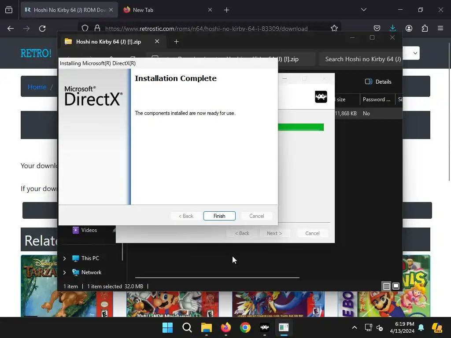Switch Explorer to details list view
Image resolution: width=451 pixels, height=338 pixels.
[x=386, y=286]
